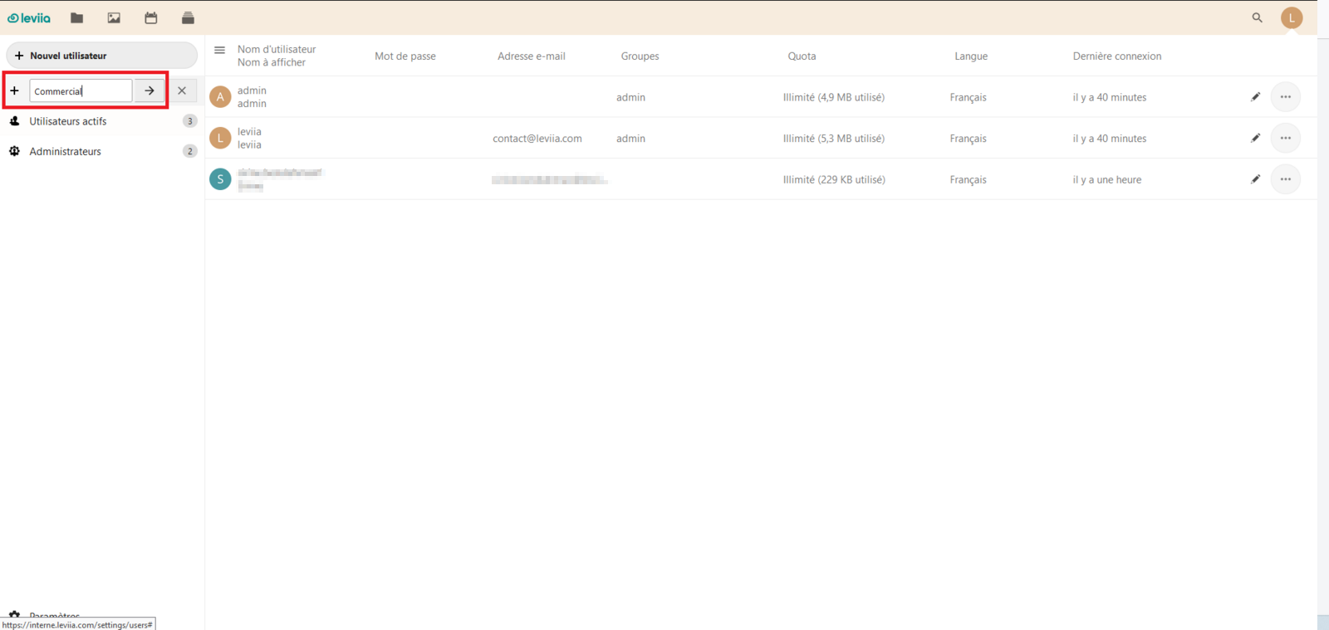Image resolution: width=1329 pixels, height=630 pixels.
Task: Open the three-dot menu for admin user
Action: click(x=1285, y=97)
